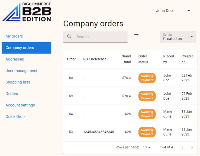Go to User management
The image size is (200, 156).
21,71
